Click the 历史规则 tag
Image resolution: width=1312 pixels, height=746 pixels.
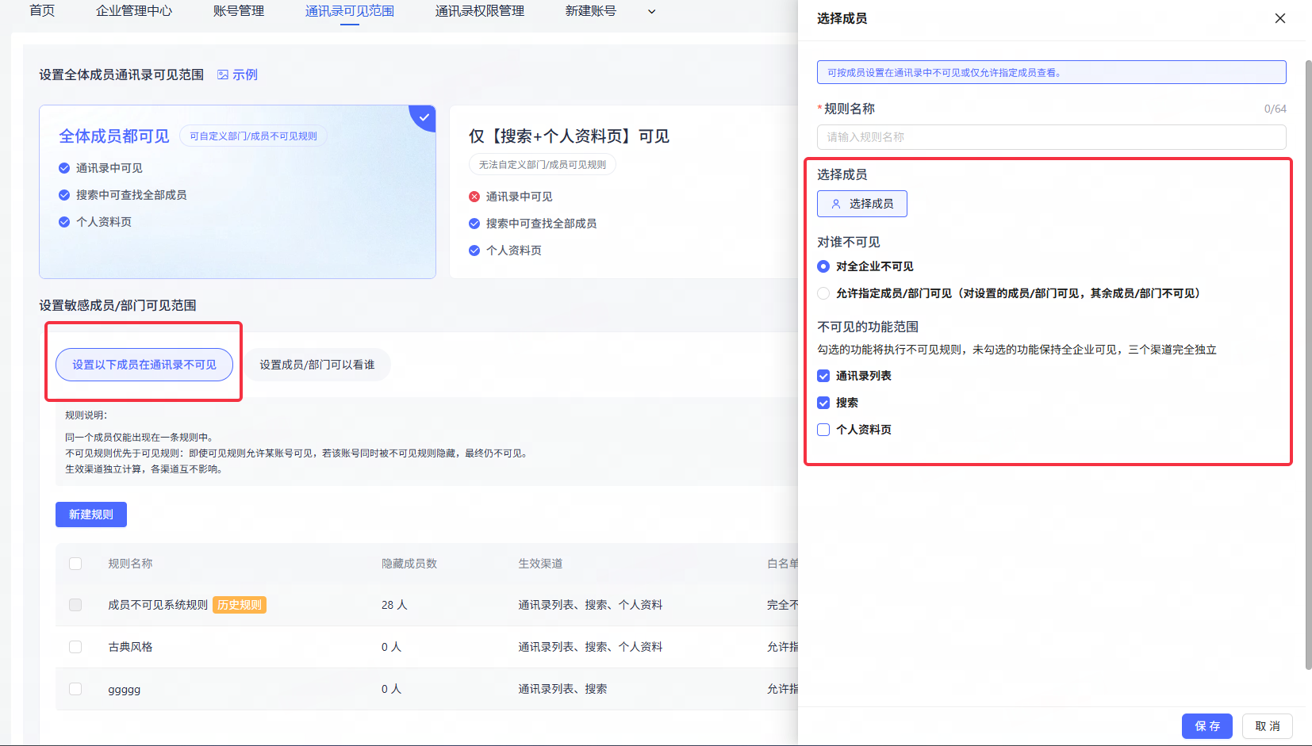pyautogui.click(x=240, y=605)
